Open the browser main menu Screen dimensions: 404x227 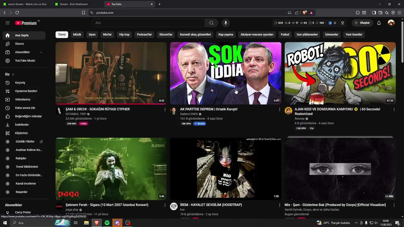pos(399,13)
